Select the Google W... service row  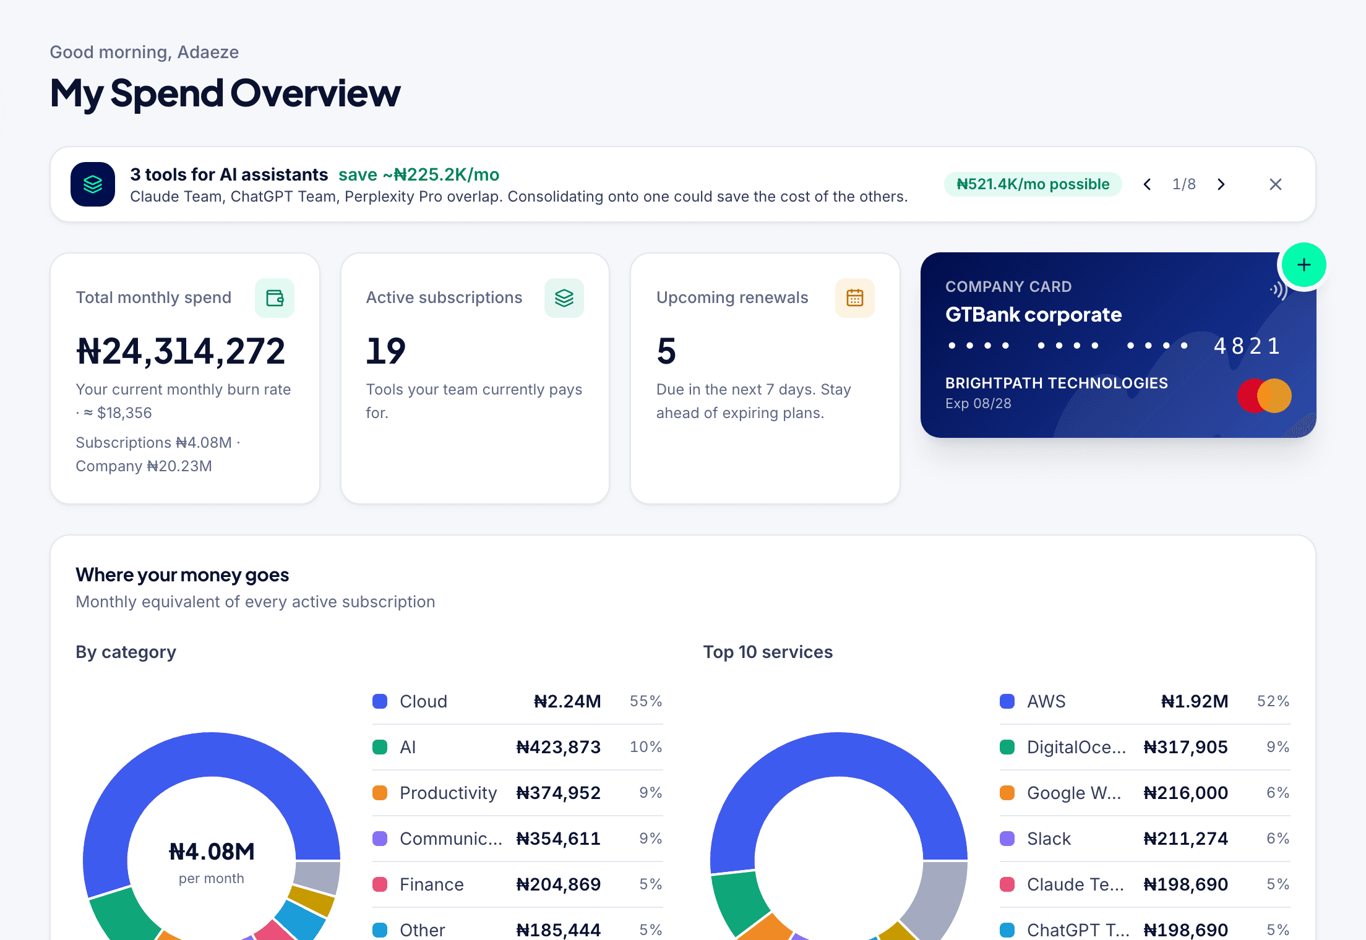(1145, 793)
